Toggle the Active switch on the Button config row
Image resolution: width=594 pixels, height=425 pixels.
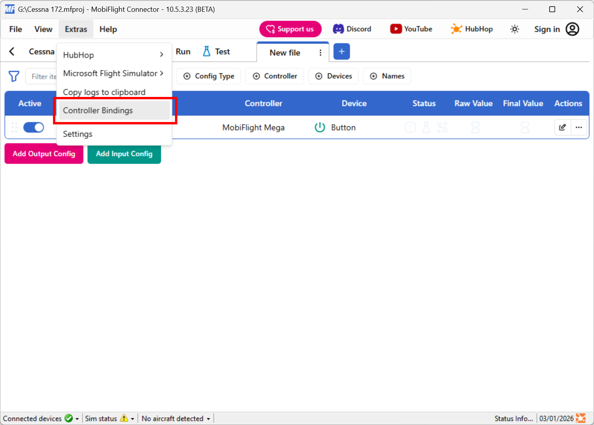pyautogui.click(x=33, y=127)
